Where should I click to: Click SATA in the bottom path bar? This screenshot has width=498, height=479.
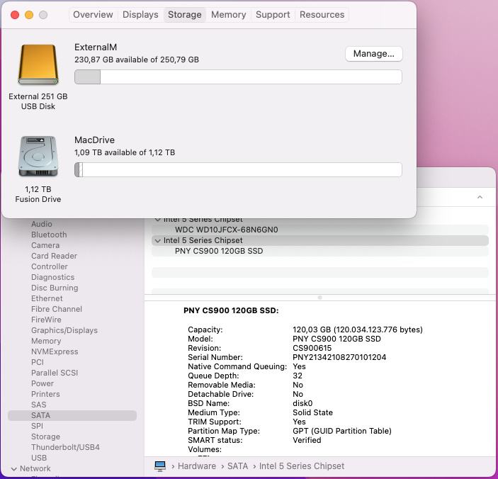click(237, 466)
